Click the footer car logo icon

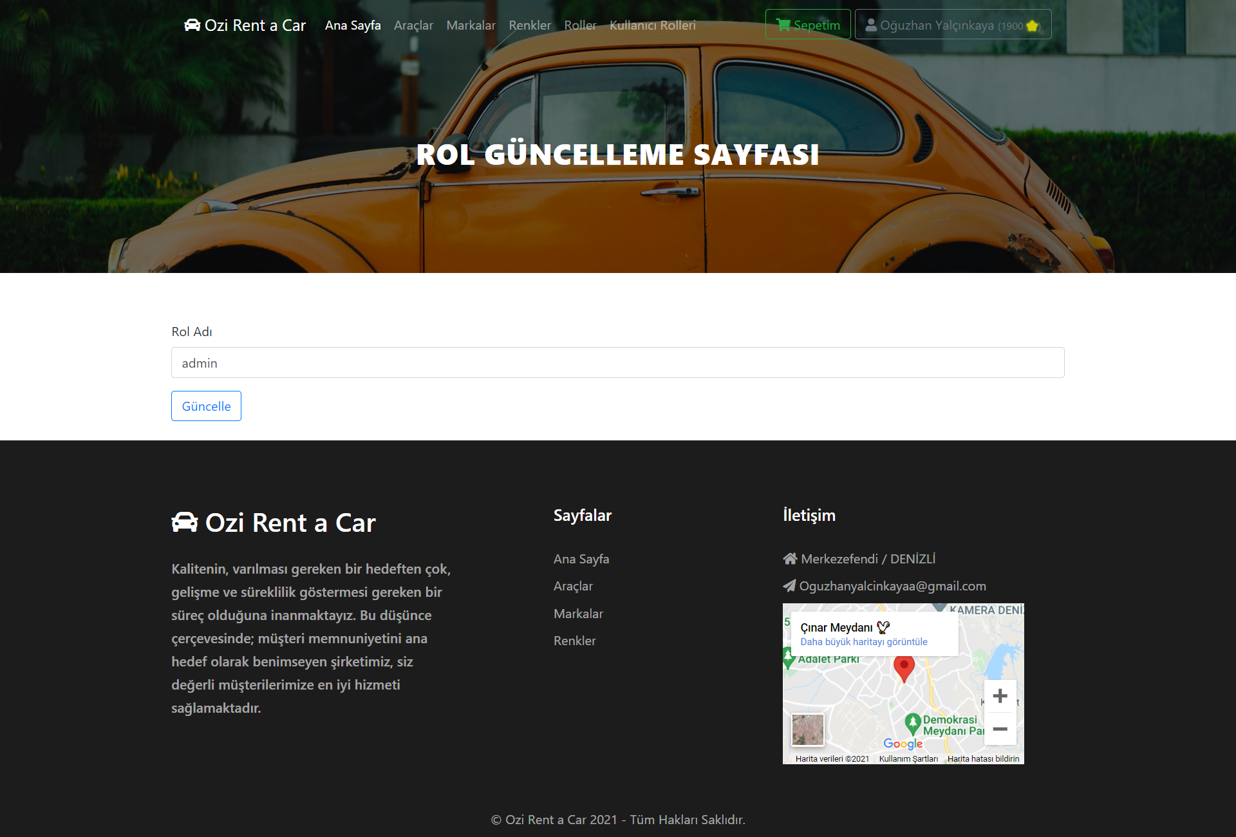pyautogui.click(x=185, y=522)
